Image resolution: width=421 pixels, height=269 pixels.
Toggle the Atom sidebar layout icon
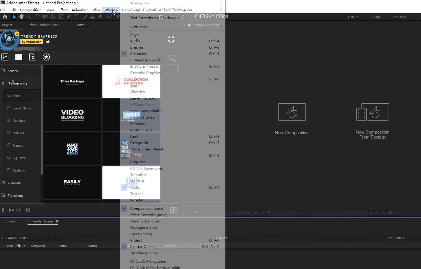(5, 210)
